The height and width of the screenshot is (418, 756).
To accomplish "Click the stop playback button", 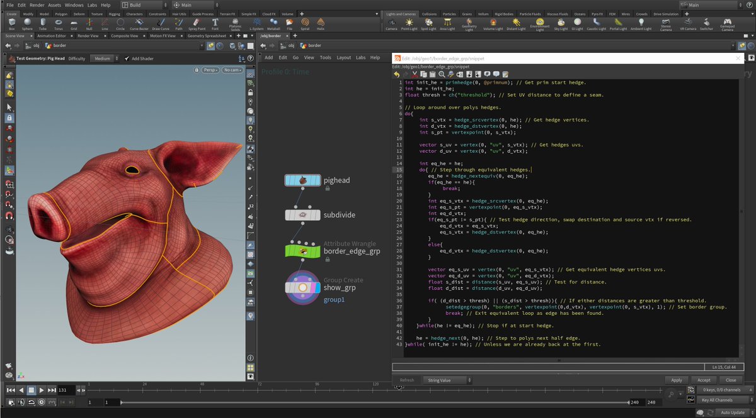I will pos(31,390).
